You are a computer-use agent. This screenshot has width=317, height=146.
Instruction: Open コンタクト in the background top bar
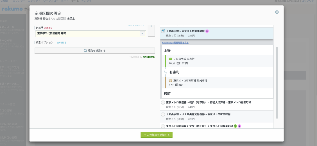point(34,1)
